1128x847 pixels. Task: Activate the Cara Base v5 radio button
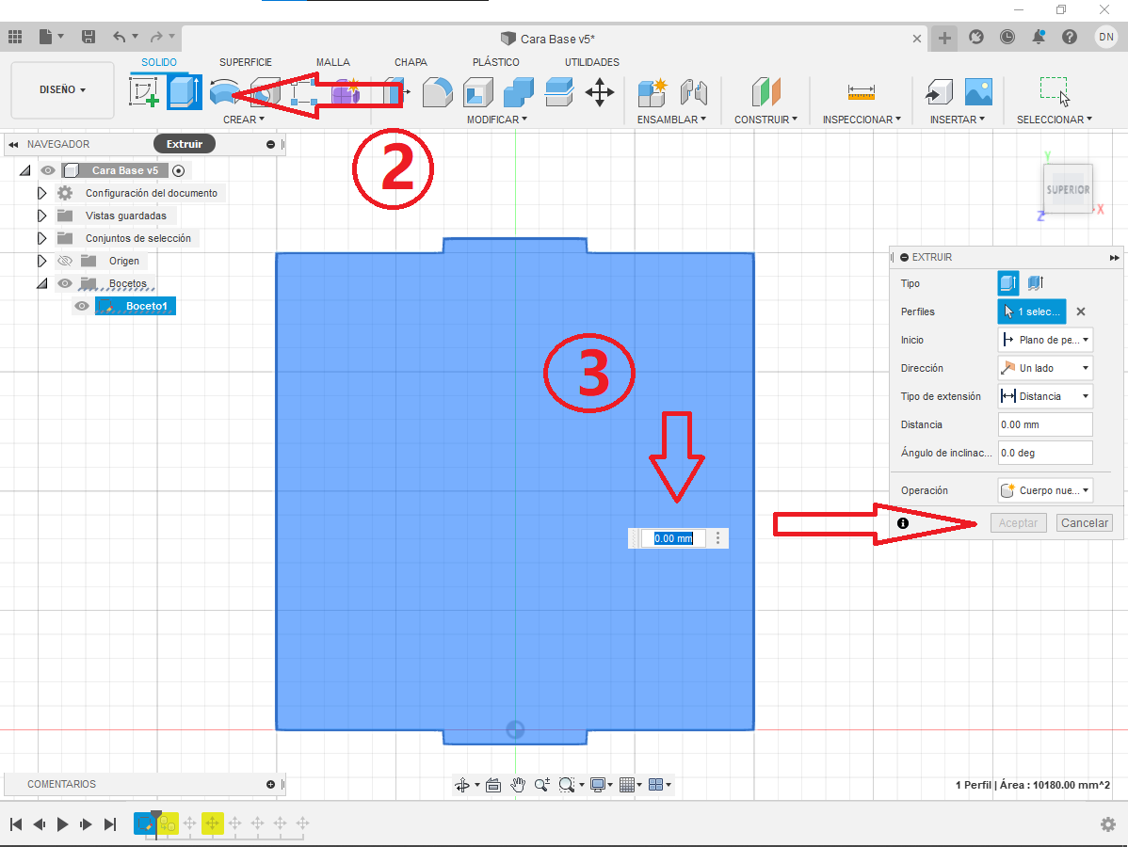click(x=178, y=170)
